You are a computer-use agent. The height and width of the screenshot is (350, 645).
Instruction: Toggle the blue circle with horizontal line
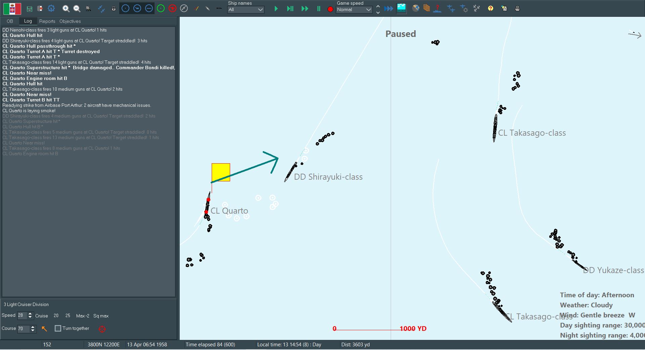(x=149, y=8)
